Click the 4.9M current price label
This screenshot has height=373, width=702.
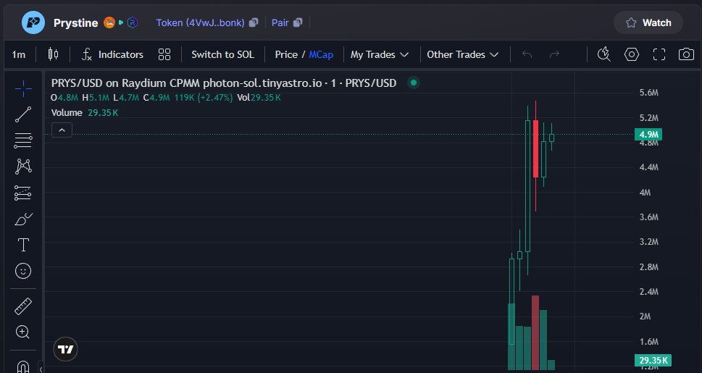pos(648,134)
